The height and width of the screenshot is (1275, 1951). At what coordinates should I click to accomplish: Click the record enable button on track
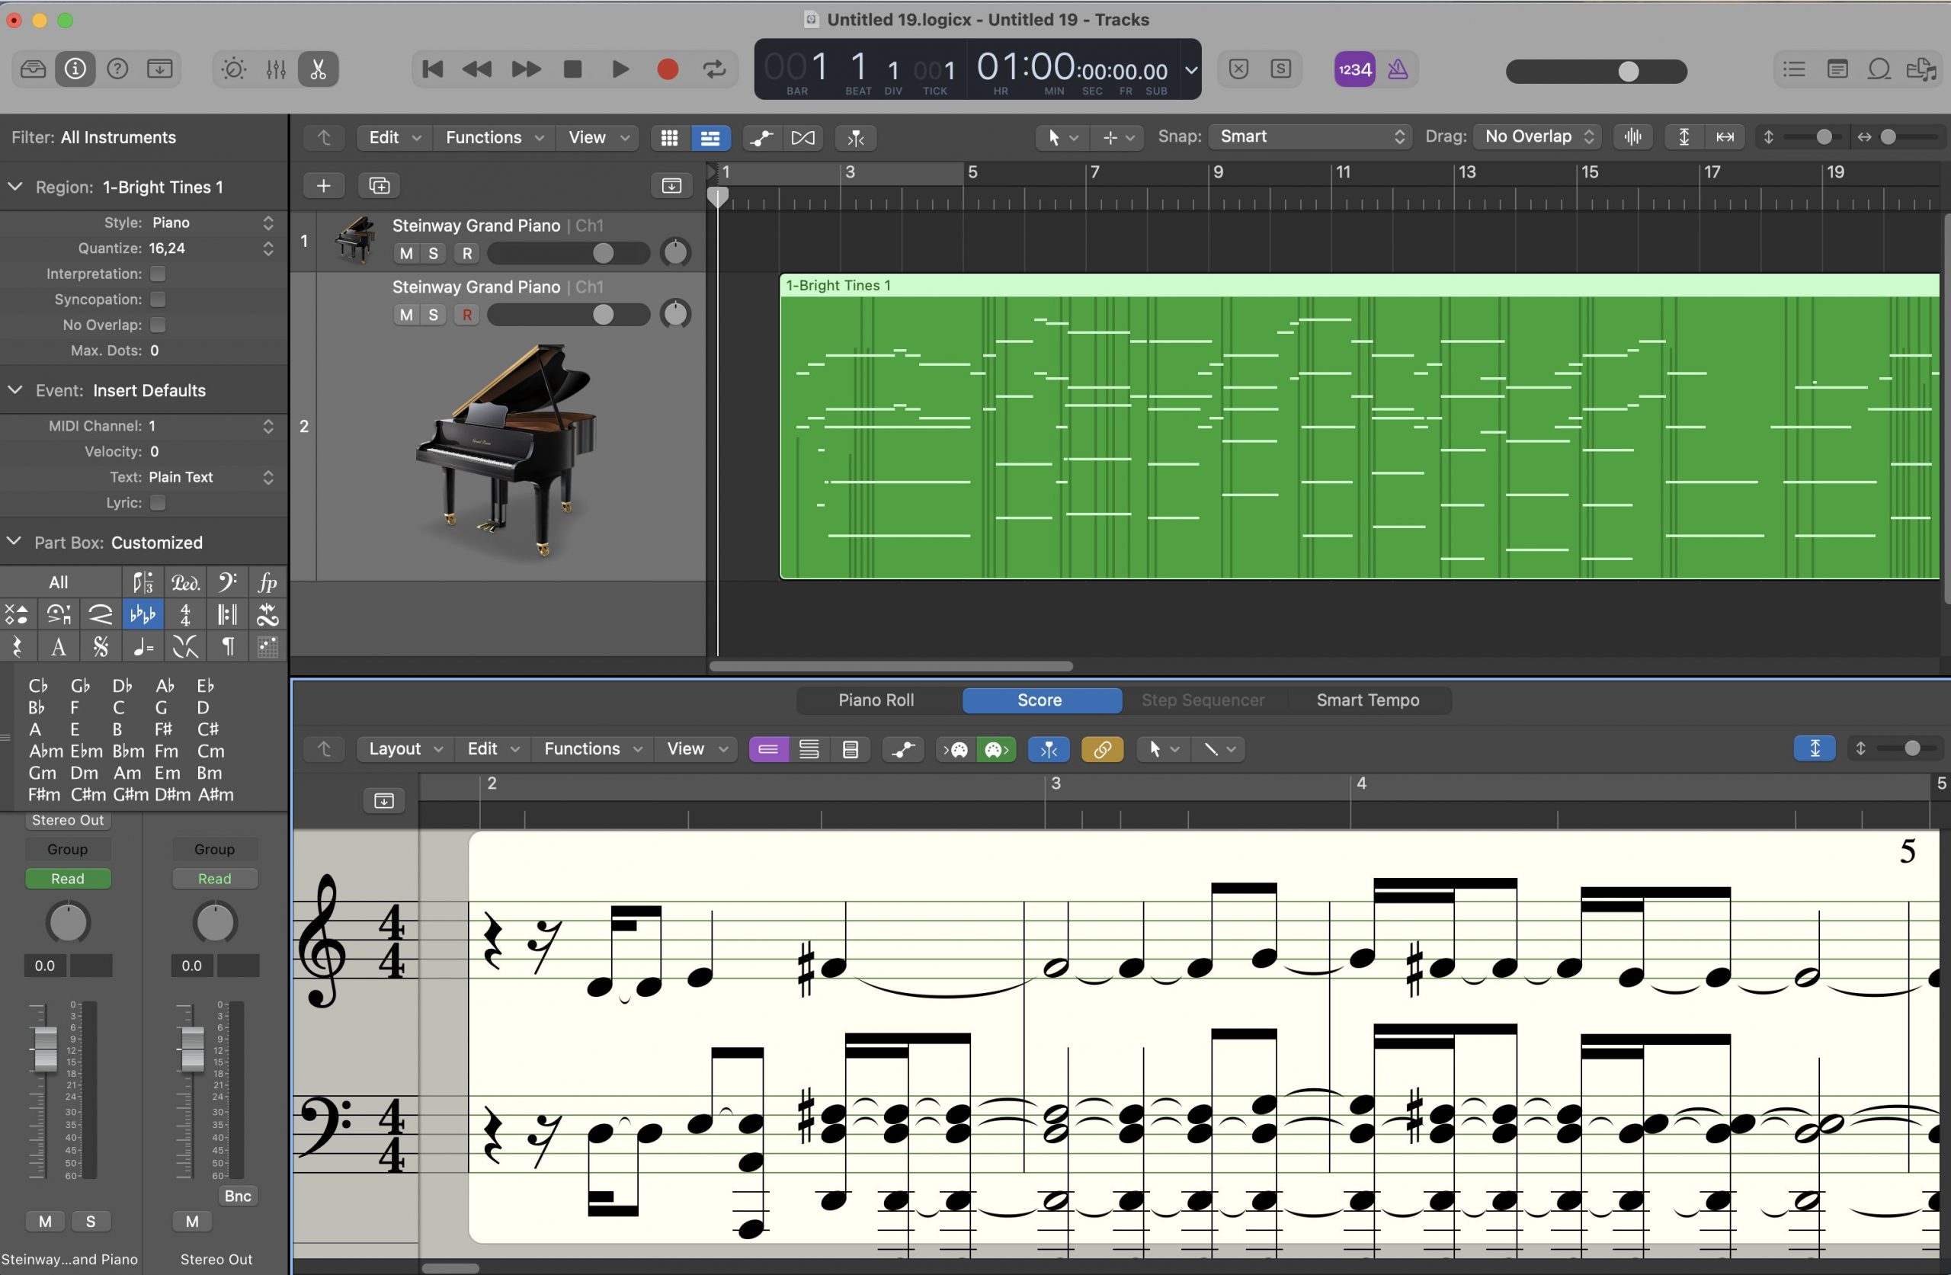point(466,253)
